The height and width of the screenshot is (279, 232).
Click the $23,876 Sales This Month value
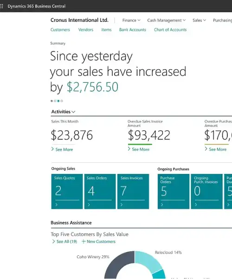72,135
